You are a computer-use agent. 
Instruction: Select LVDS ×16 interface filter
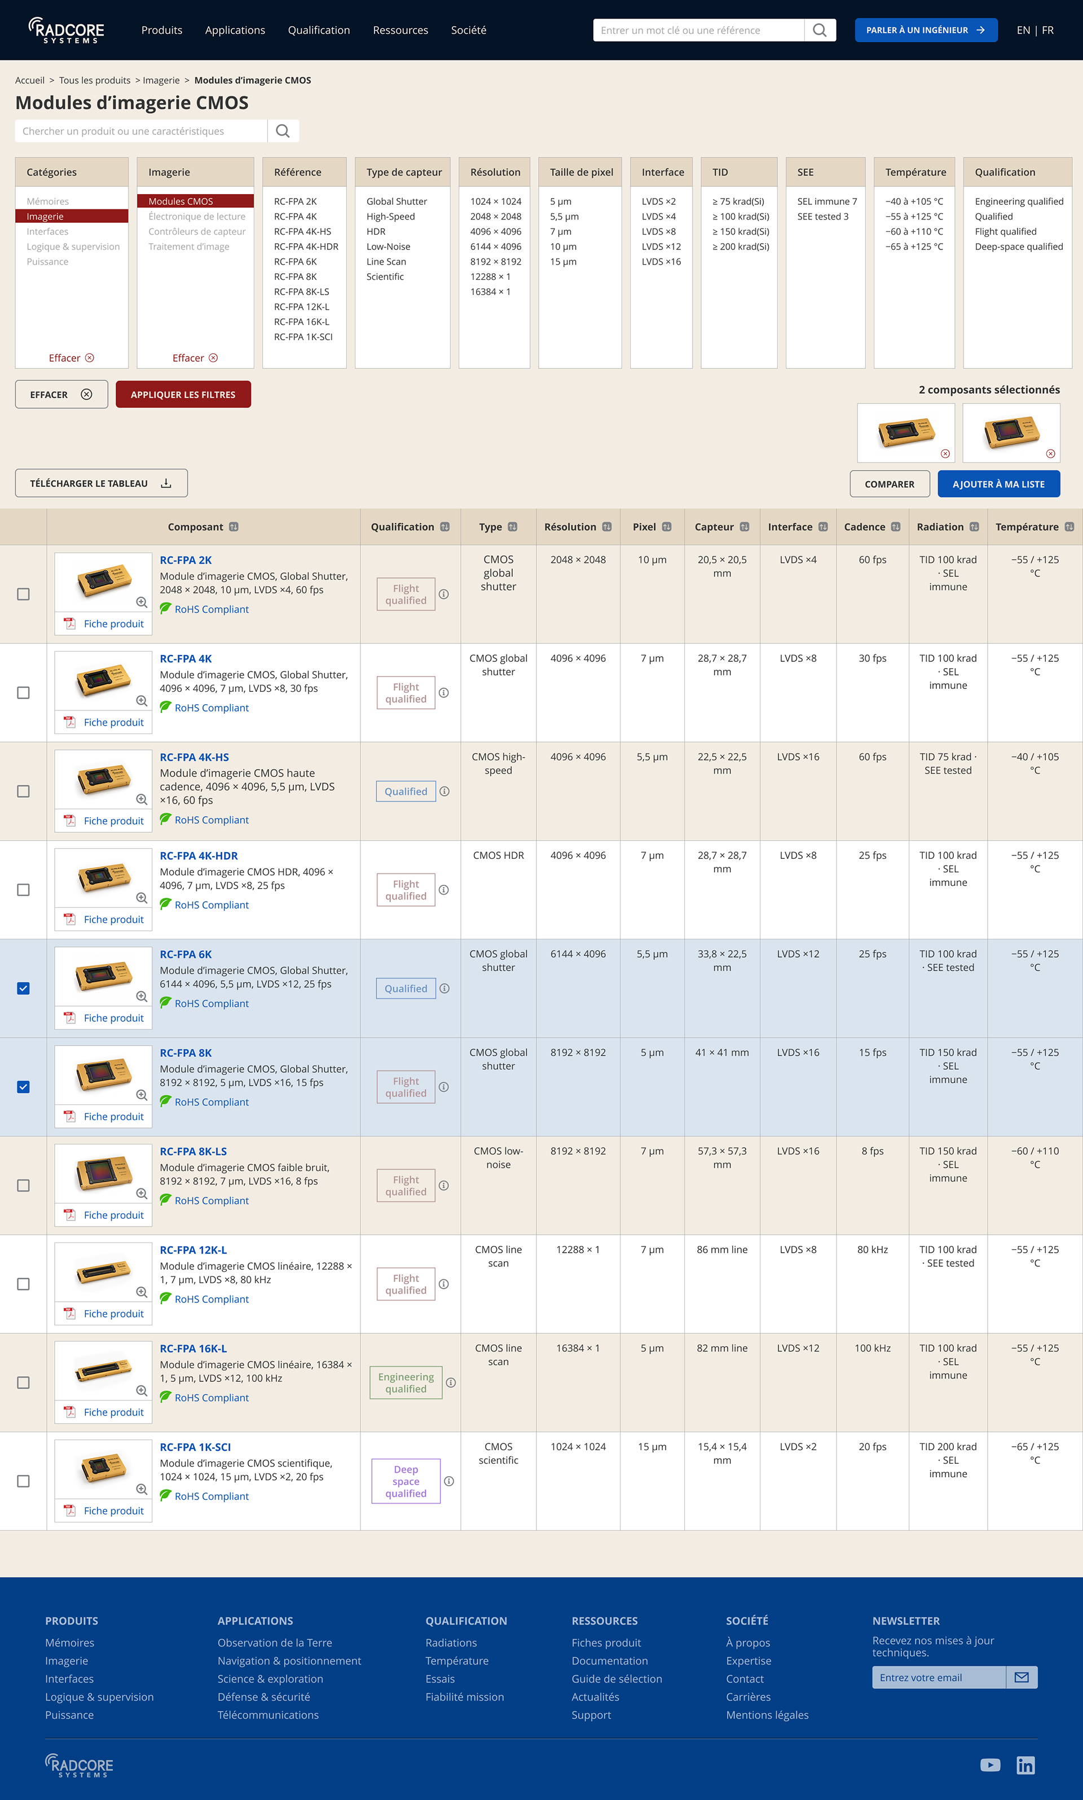(661, 261)
